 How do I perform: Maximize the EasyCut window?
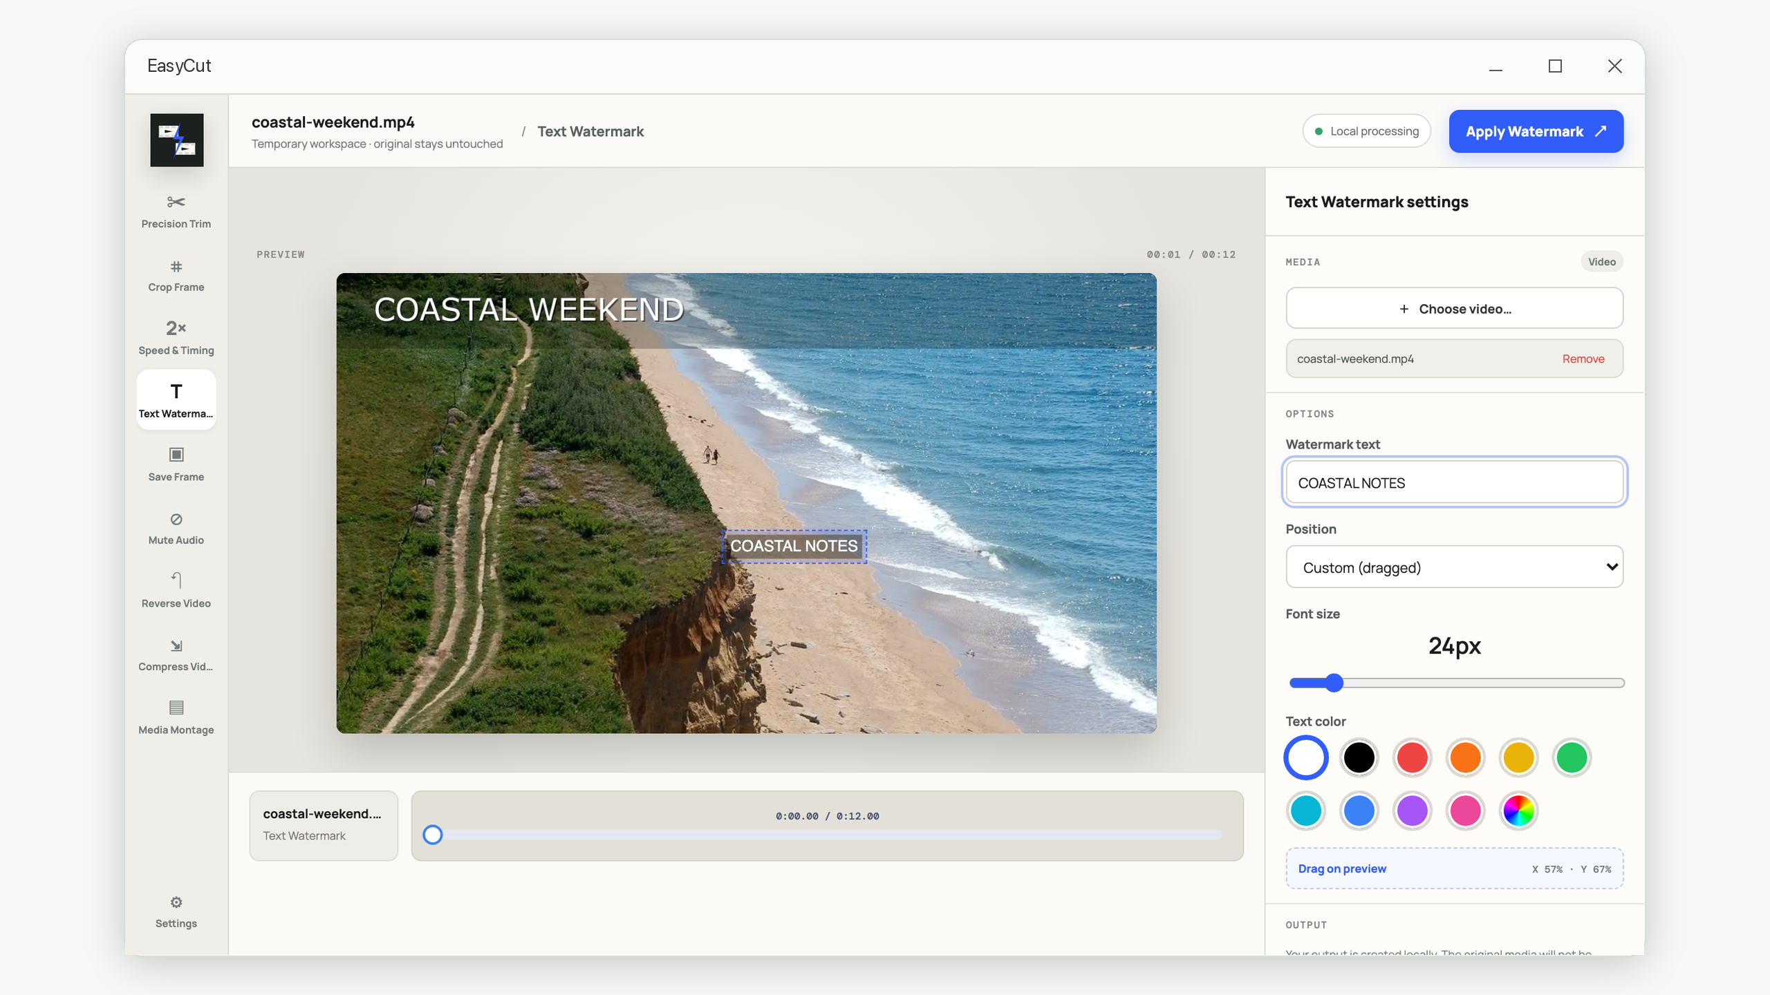1555,66
